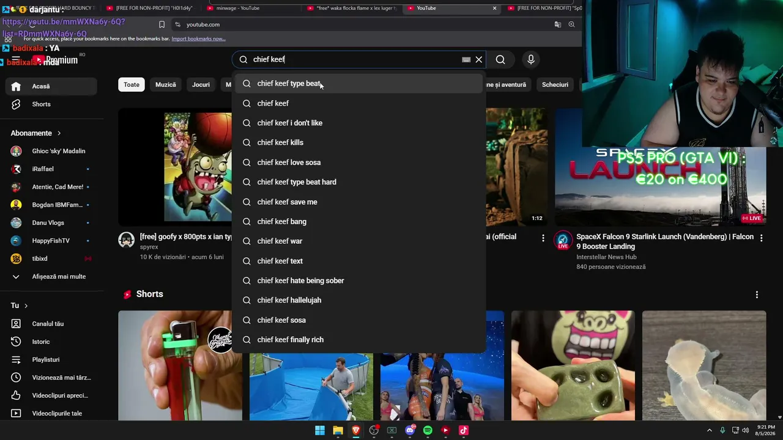Click the taskbar microphone status icon

coord(722,430)
